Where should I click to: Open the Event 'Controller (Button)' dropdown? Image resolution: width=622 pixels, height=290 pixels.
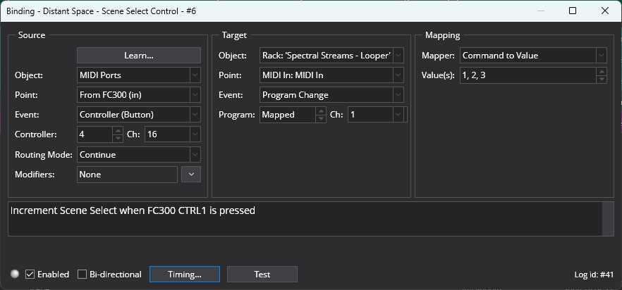pos(139,115)
